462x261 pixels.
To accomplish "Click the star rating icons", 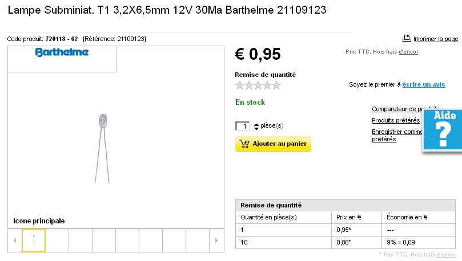I will [258, 85].
